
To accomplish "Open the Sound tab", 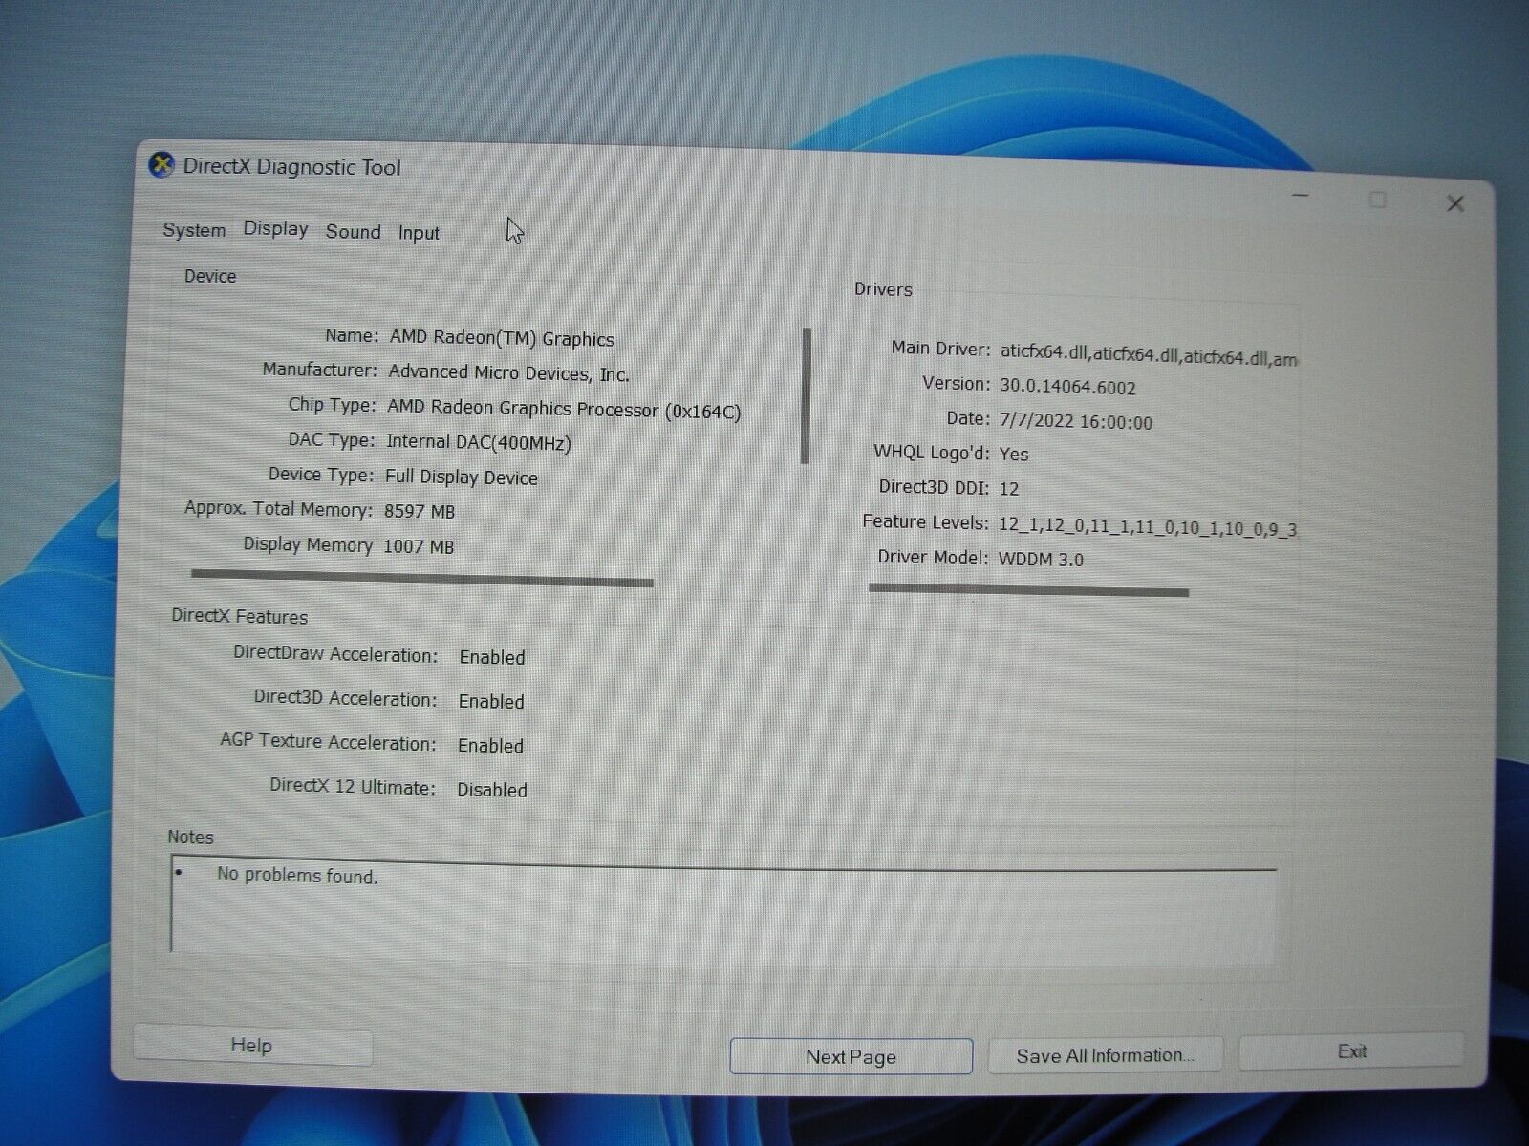I will [x=353, y=231].
